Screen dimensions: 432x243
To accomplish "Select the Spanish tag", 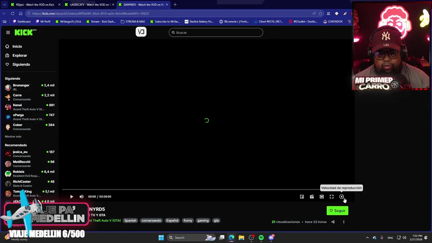I will pyautogui.click(x=130, y=220).
